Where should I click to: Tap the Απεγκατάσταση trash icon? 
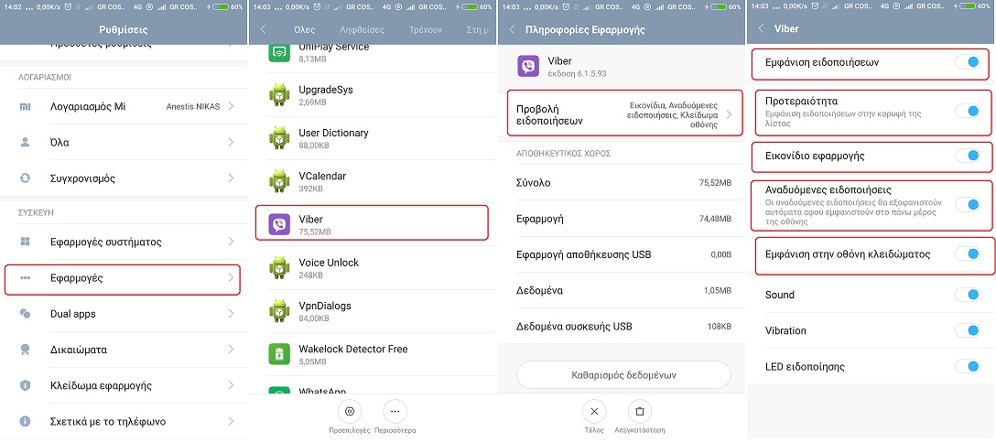pyautogui.click(x=640, y=412)
